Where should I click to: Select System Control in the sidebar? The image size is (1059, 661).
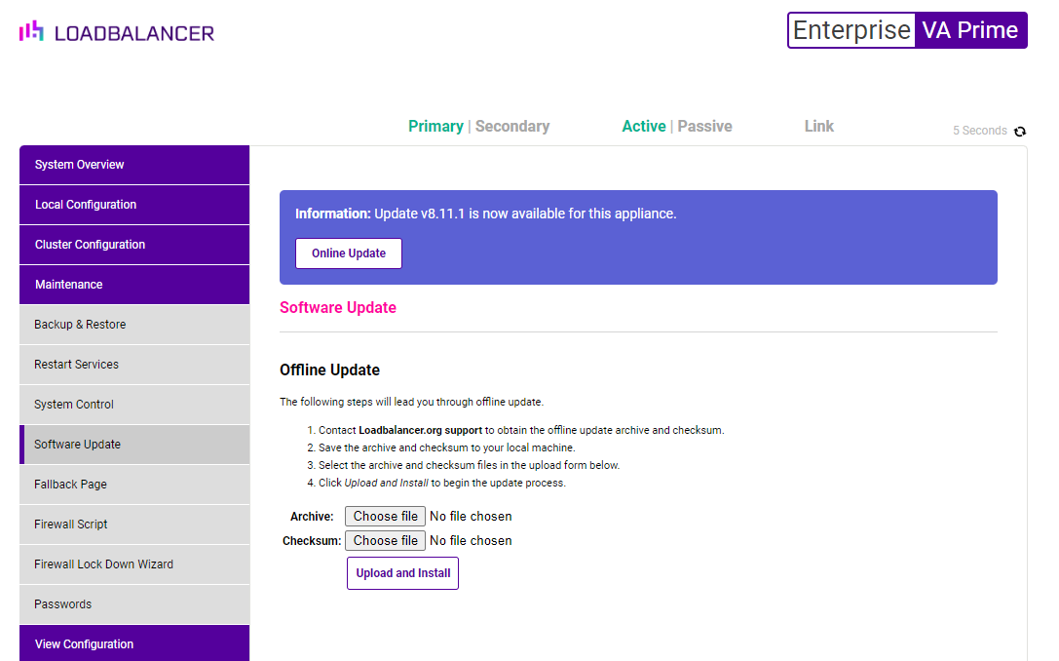[x=134, y=405]
